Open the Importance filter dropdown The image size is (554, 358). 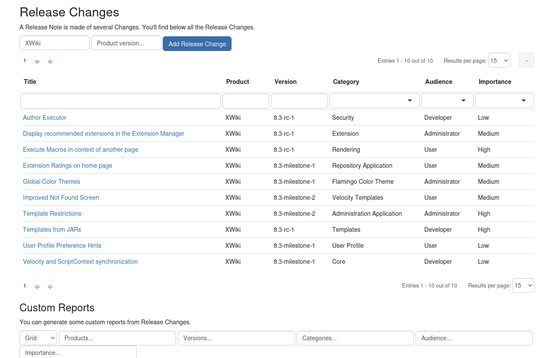click(504, 101)
